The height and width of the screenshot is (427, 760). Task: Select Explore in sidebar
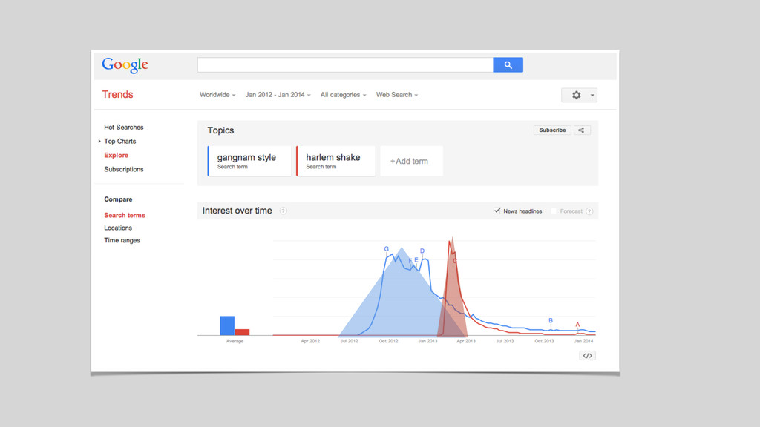(117, 156)
